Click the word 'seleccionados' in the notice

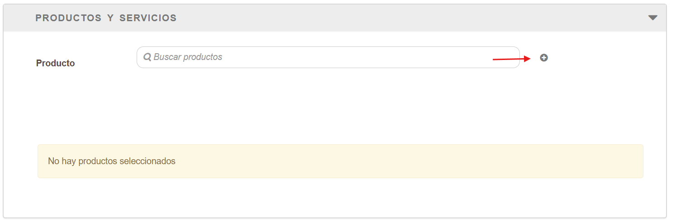147,161
